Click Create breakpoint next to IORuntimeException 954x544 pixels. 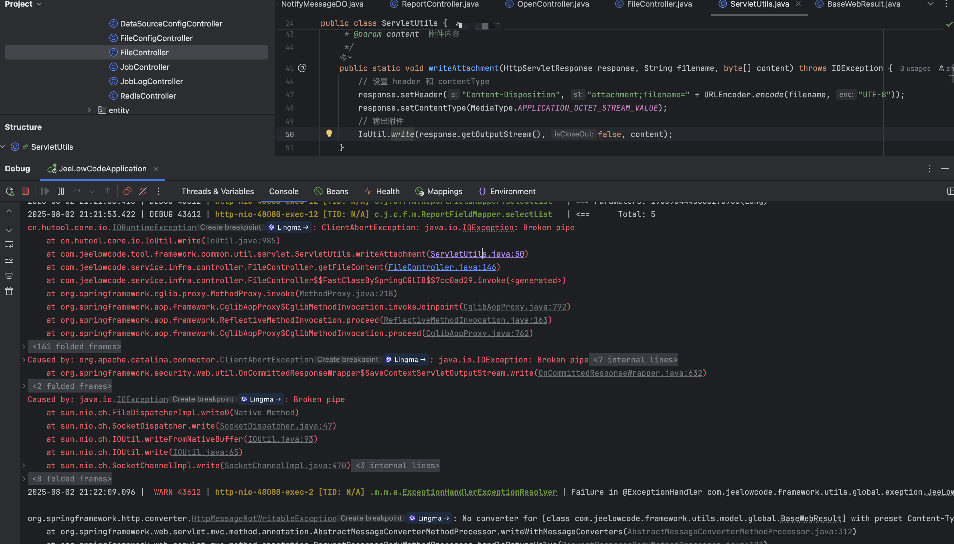[x=230, y=227]
